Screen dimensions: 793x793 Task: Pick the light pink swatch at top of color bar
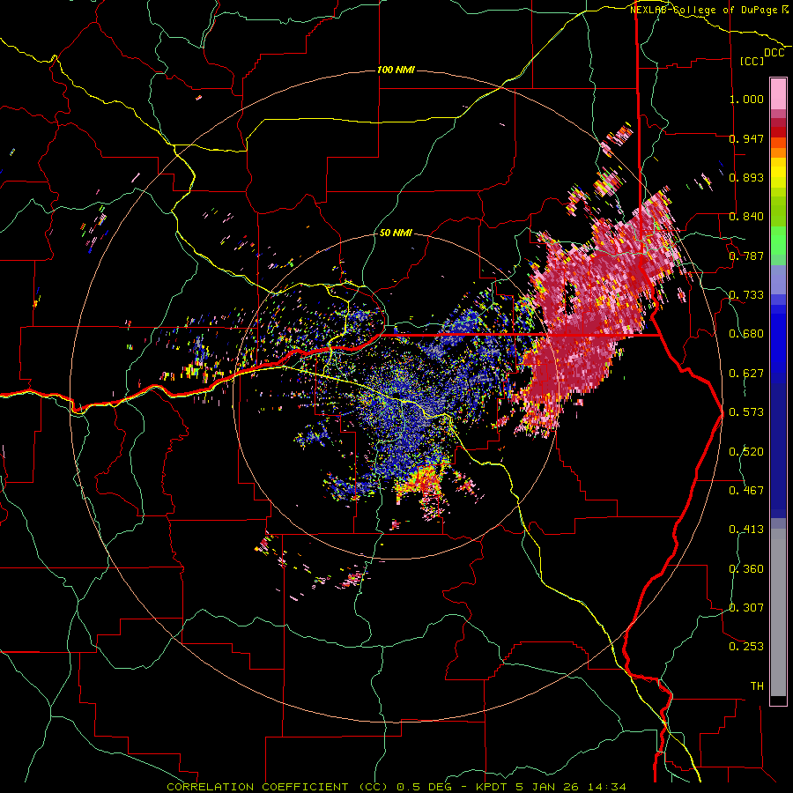778,93
